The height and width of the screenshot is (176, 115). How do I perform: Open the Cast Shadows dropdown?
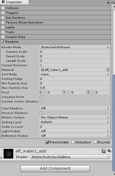(75, 108)
